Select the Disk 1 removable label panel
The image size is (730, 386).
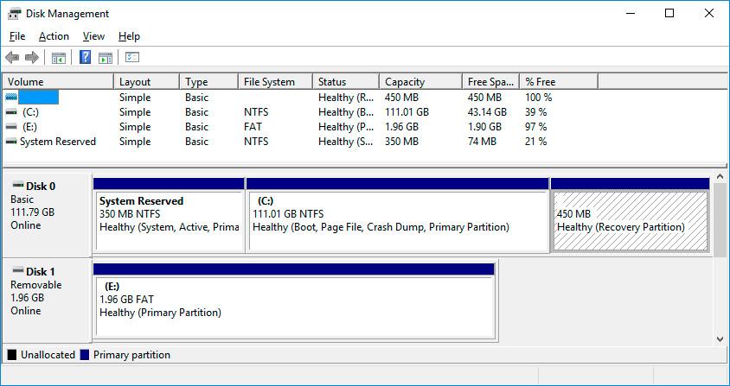point(47,300)
